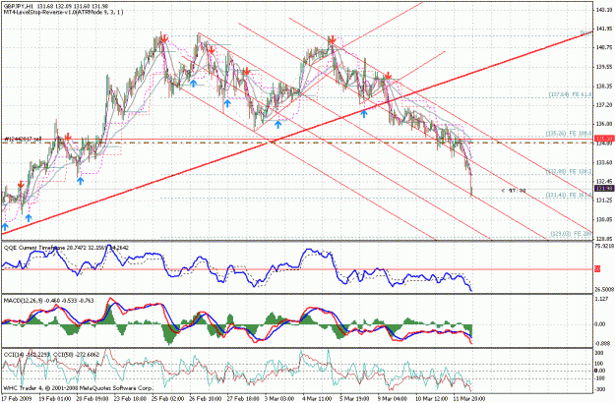
Task: Click the -300 CCI scale value
Action: (x=601, y=389)
